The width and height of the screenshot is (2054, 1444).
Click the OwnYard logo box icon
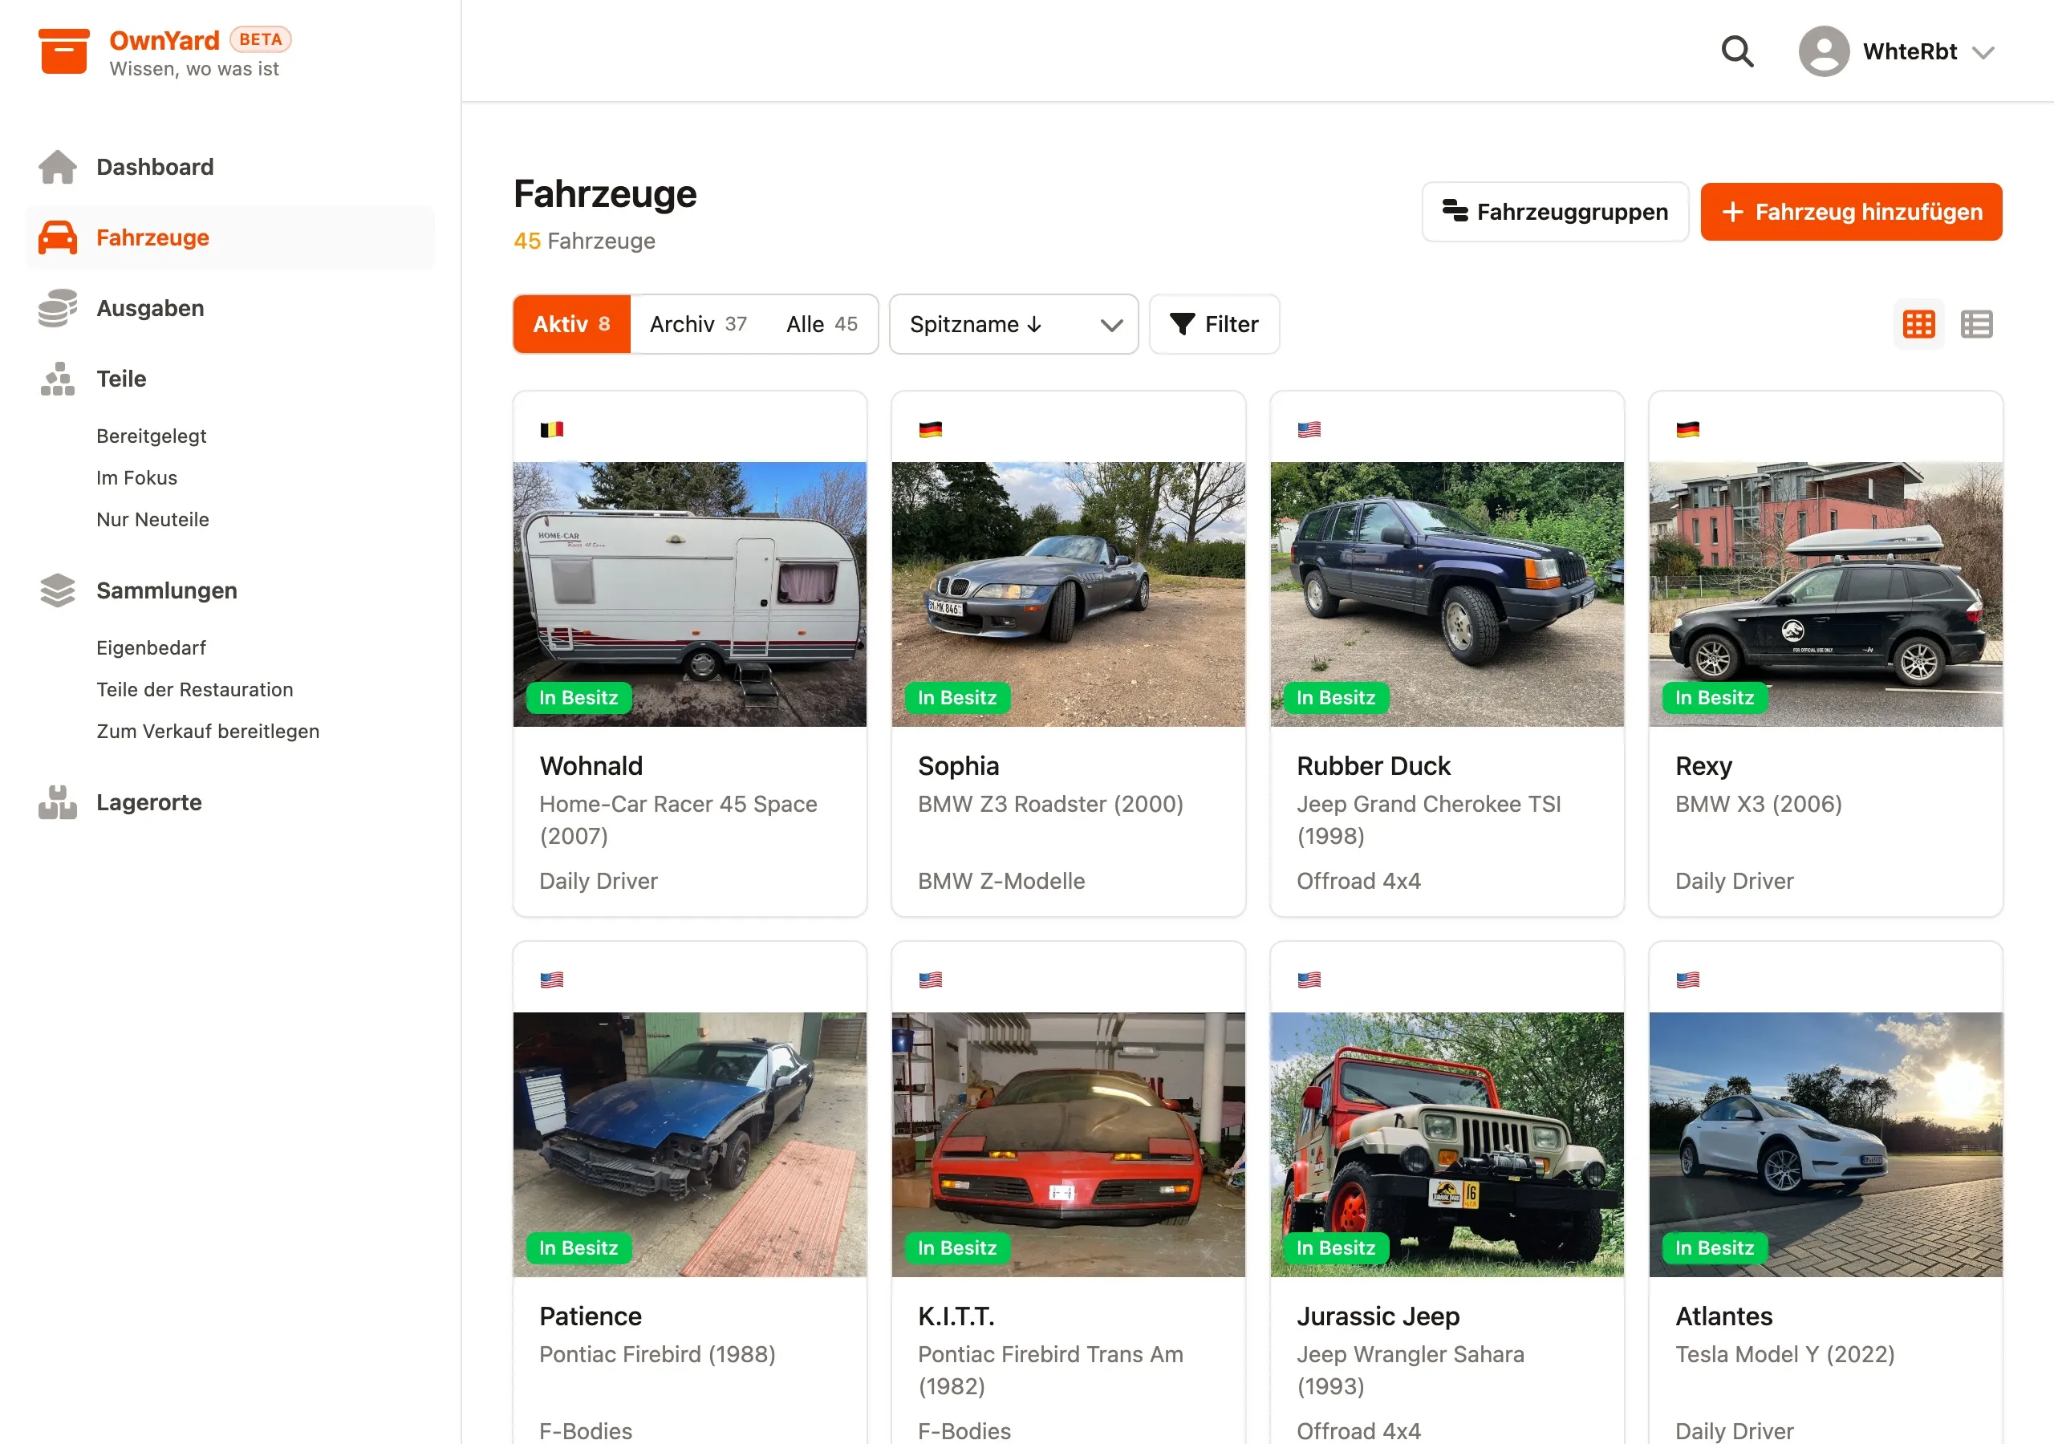point(63,51)
